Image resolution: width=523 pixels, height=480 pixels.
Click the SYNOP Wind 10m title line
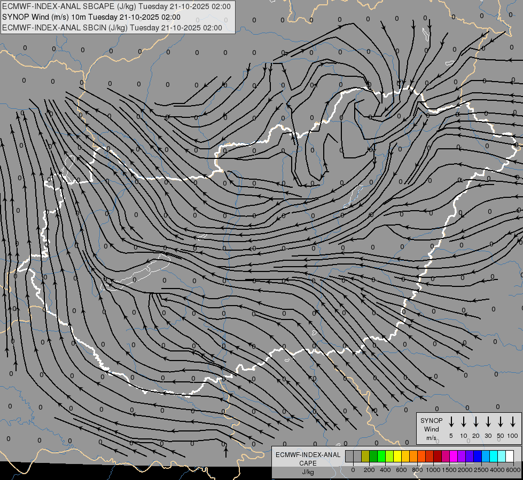(91, 17)
